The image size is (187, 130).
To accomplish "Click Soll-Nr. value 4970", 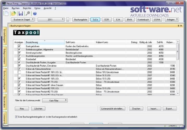I will 161,46.
